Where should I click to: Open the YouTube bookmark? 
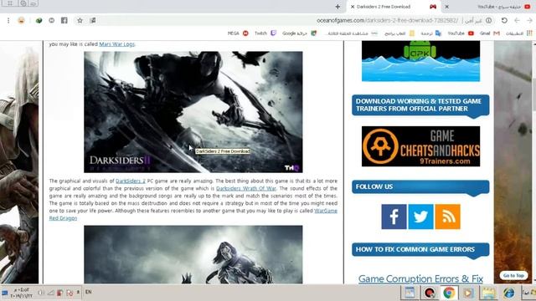point(461,33)
